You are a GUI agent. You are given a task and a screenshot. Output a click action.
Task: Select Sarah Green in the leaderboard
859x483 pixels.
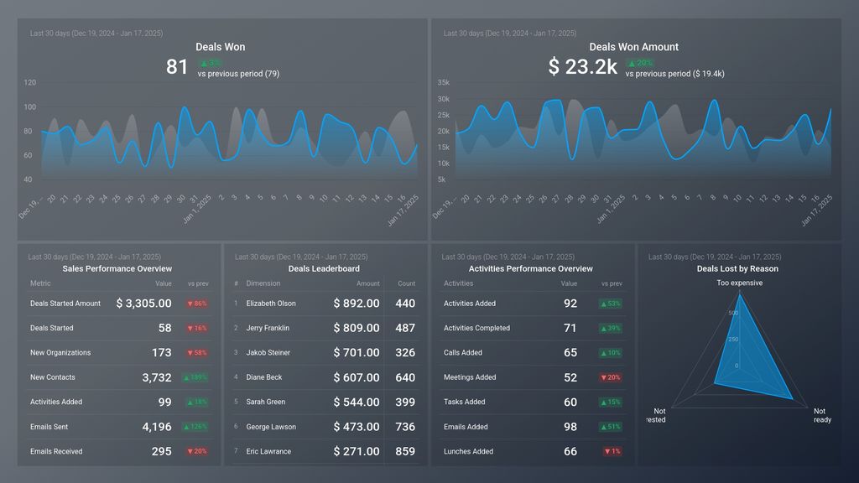[x=266, y=402]
